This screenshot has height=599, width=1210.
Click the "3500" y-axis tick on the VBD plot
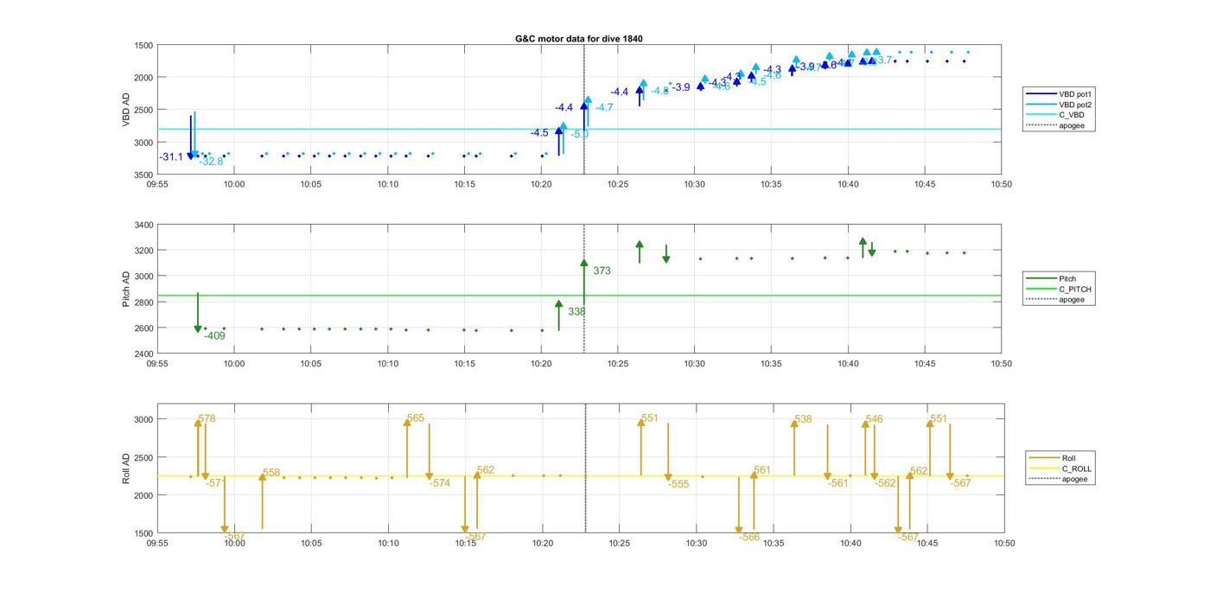(x=143, y=175)
